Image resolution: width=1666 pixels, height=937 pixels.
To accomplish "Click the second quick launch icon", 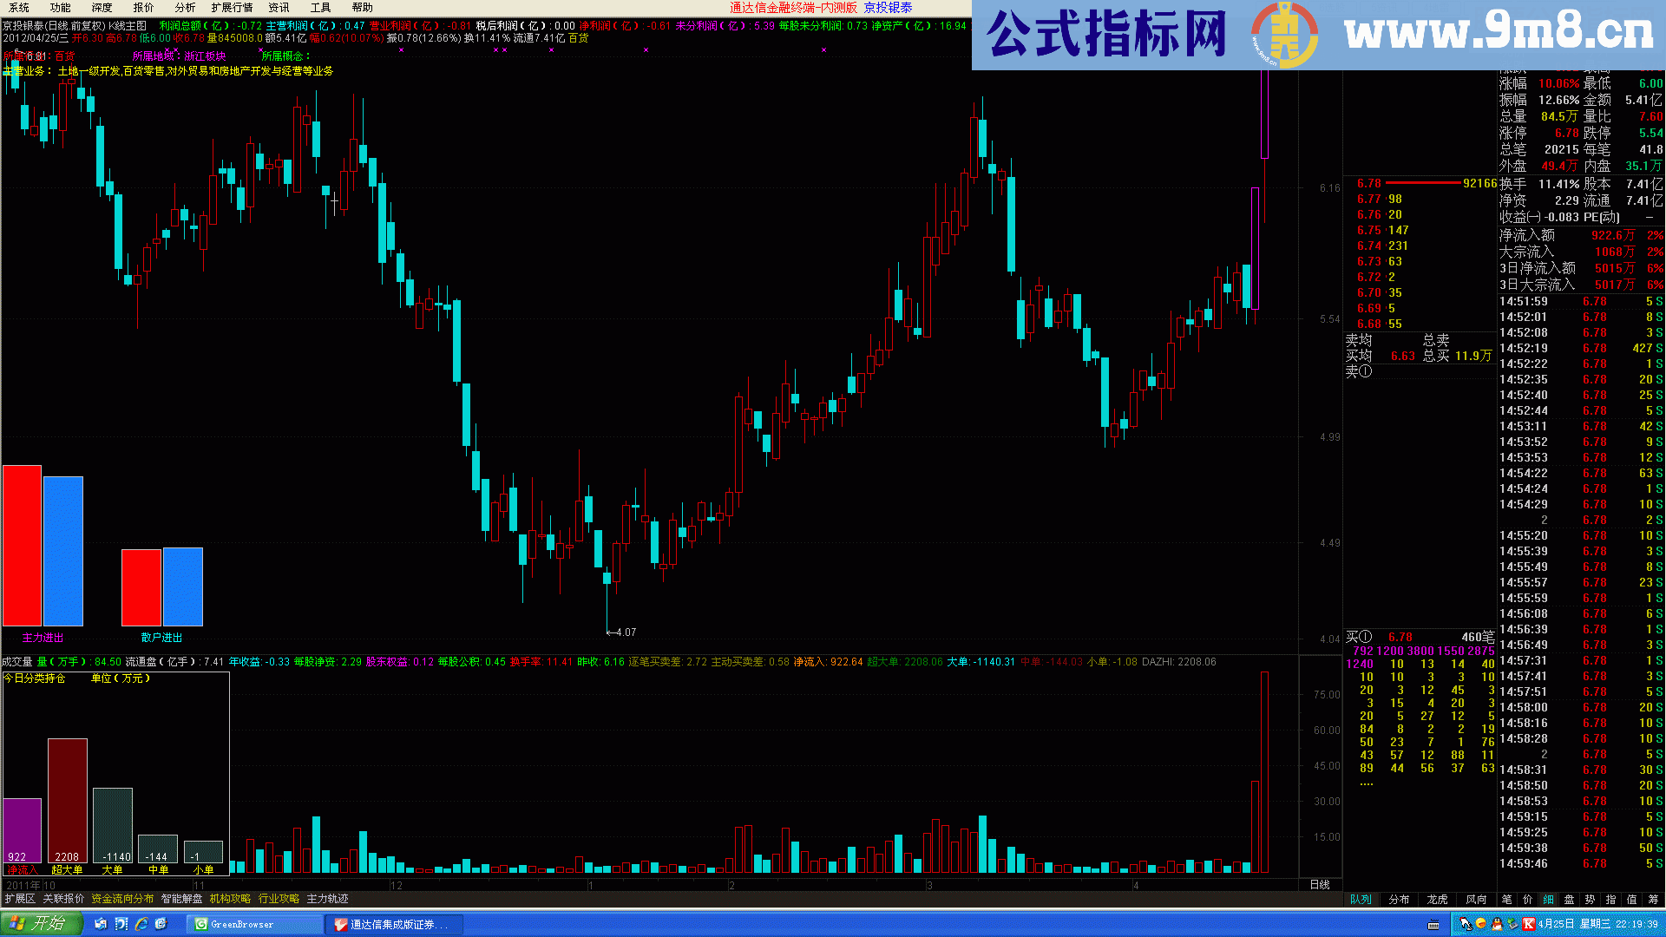I will tap(121, 925).
